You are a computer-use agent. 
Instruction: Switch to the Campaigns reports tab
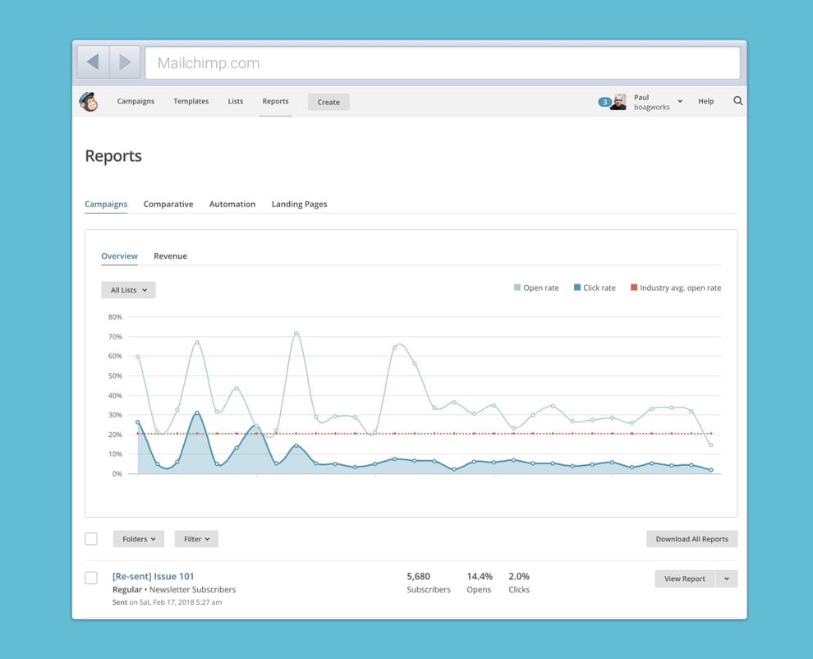click(x=106, y=204)
